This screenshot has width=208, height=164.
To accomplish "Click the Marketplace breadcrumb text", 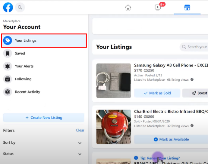I will 12,21.
